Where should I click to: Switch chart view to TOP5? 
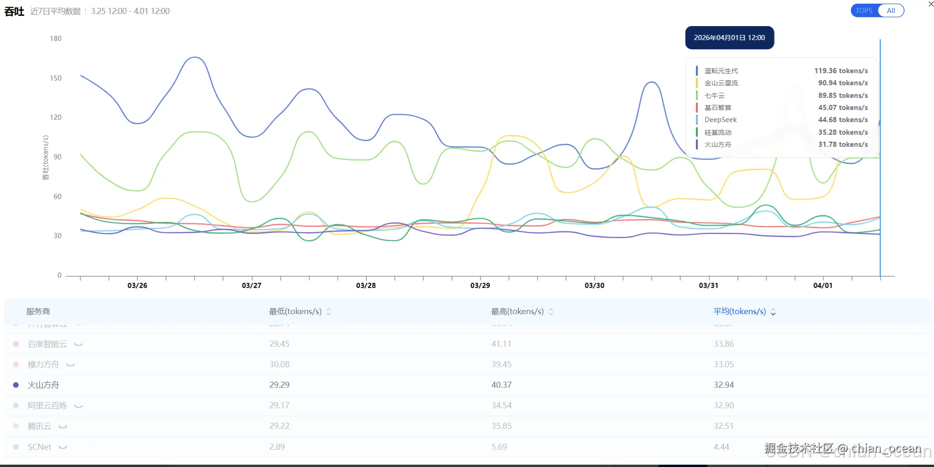864,11
